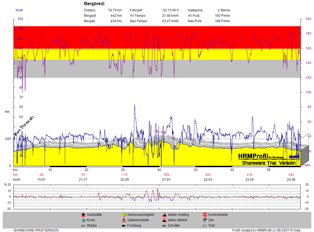The width and height of the screenshot is (314, 232).
Task: Click the Distanz value 78,79 km
Action: click(x=115, y=10)
